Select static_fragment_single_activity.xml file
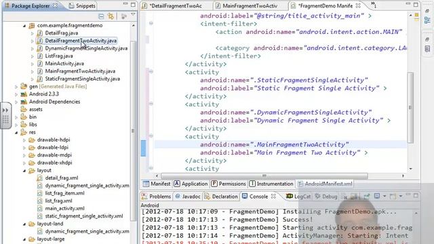The width and height of the screenshot is (434, 244). (84, 216)
